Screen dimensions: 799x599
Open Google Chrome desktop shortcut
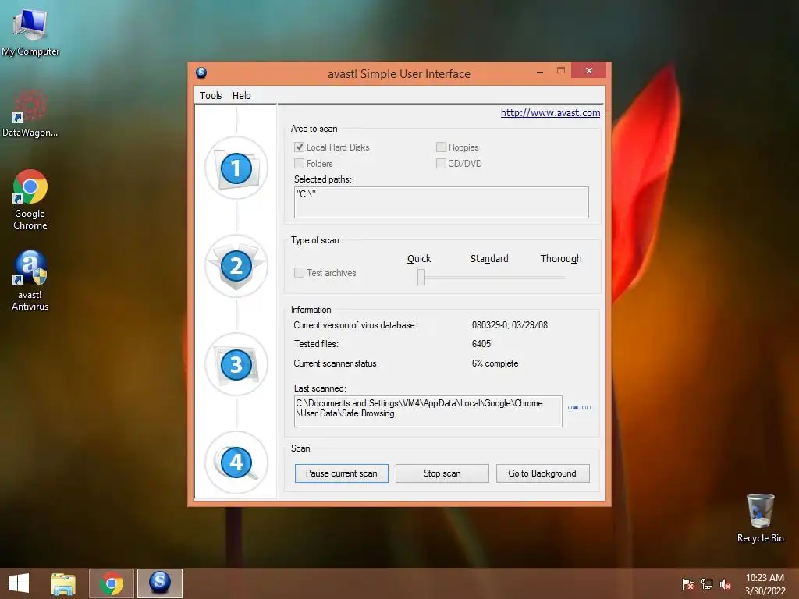[30, 200]
